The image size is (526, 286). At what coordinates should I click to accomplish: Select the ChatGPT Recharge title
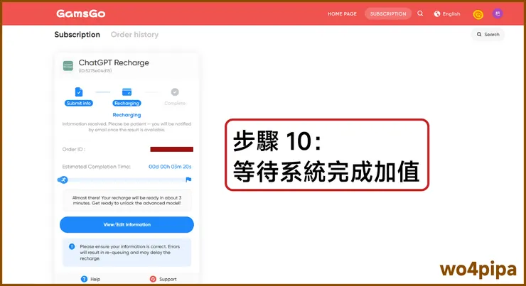point(114,62)
